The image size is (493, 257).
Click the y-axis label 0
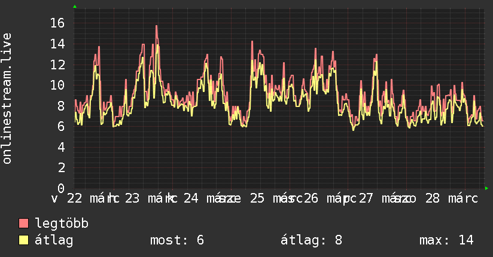tap(61, 188)
